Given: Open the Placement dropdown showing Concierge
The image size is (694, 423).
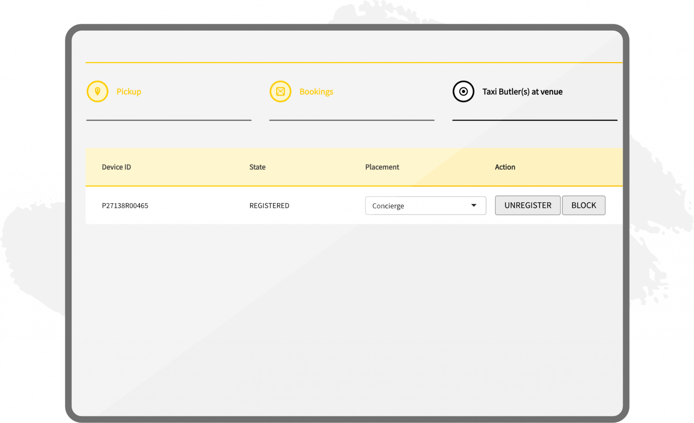Looking at the screenshot, I should click(x=425, y=205).
